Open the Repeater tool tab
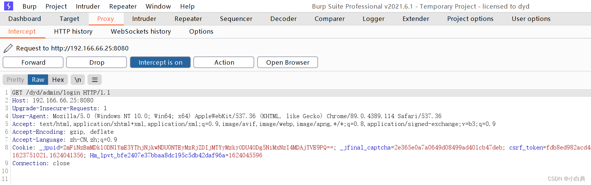Viewport: 591px width, 185px height. [x=188, y=19]
